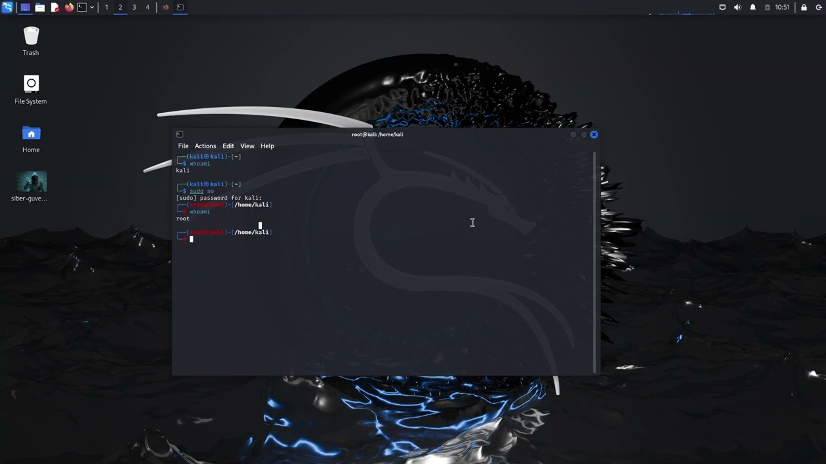Launch Firefox from the panel launcher
Screen dimensions: 826x464
[x=69, y=7]
